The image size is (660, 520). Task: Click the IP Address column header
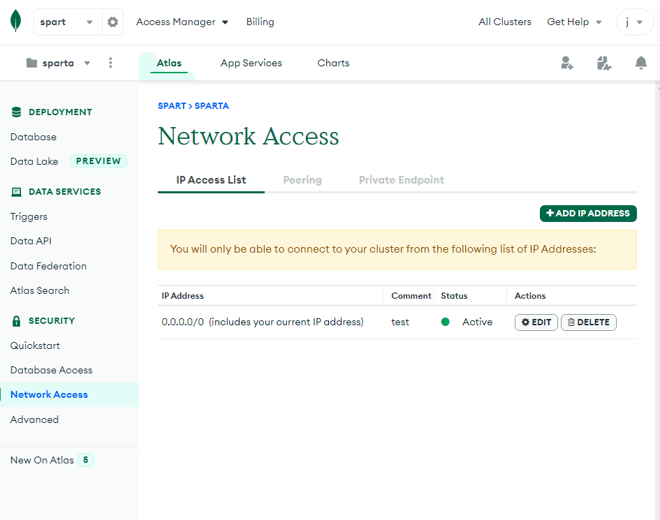pyautogui.click(x=182, y=296)
